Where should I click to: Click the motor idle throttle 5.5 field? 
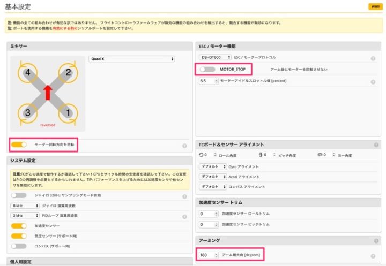pos(208,81)
